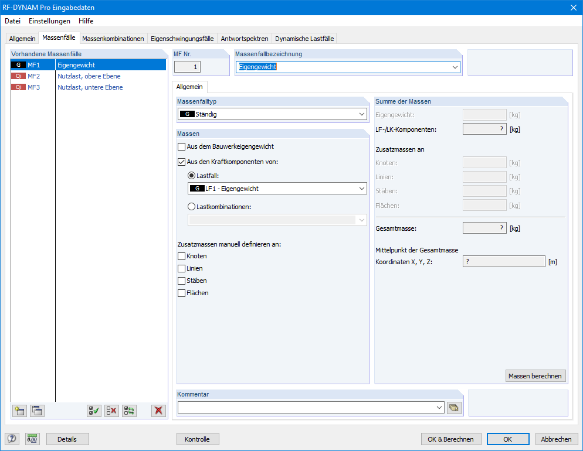Click the select all mass cases icon
This screenshot has height=451, width=583.
[x=94, y=411]
